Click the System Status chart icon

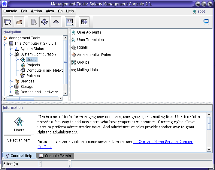coord(17,49)
